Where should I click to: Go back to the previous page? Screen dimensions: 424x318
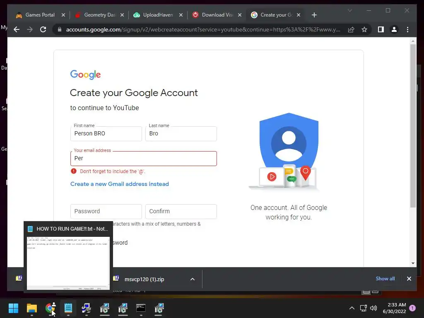(17, 29)
